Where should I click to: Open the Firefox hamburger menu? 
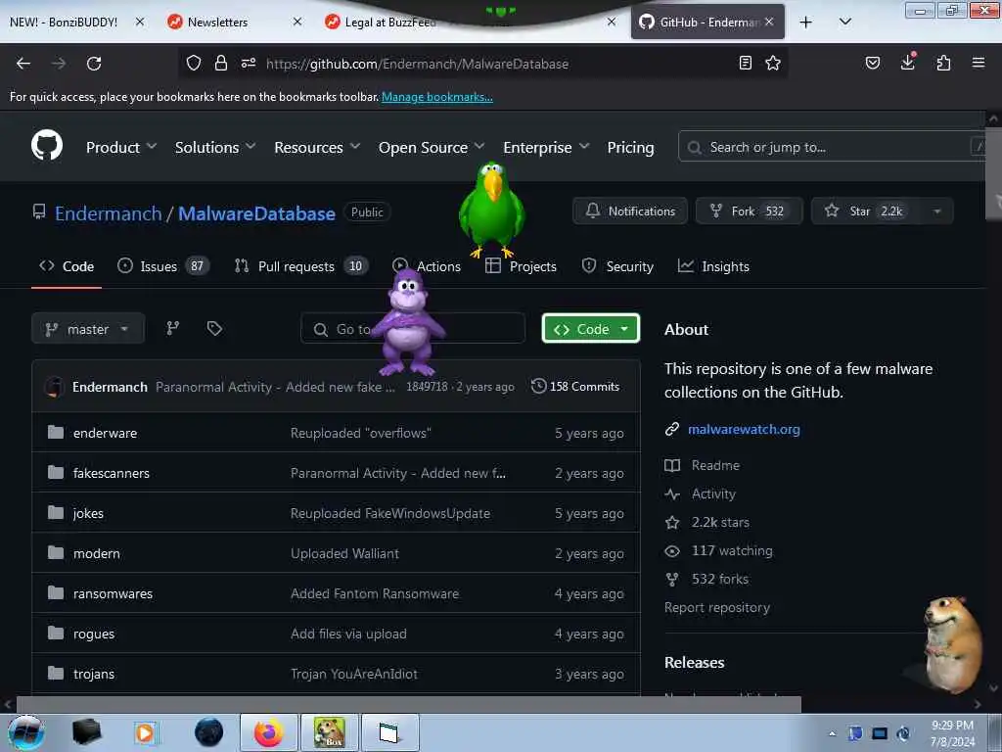pos(978,63)
